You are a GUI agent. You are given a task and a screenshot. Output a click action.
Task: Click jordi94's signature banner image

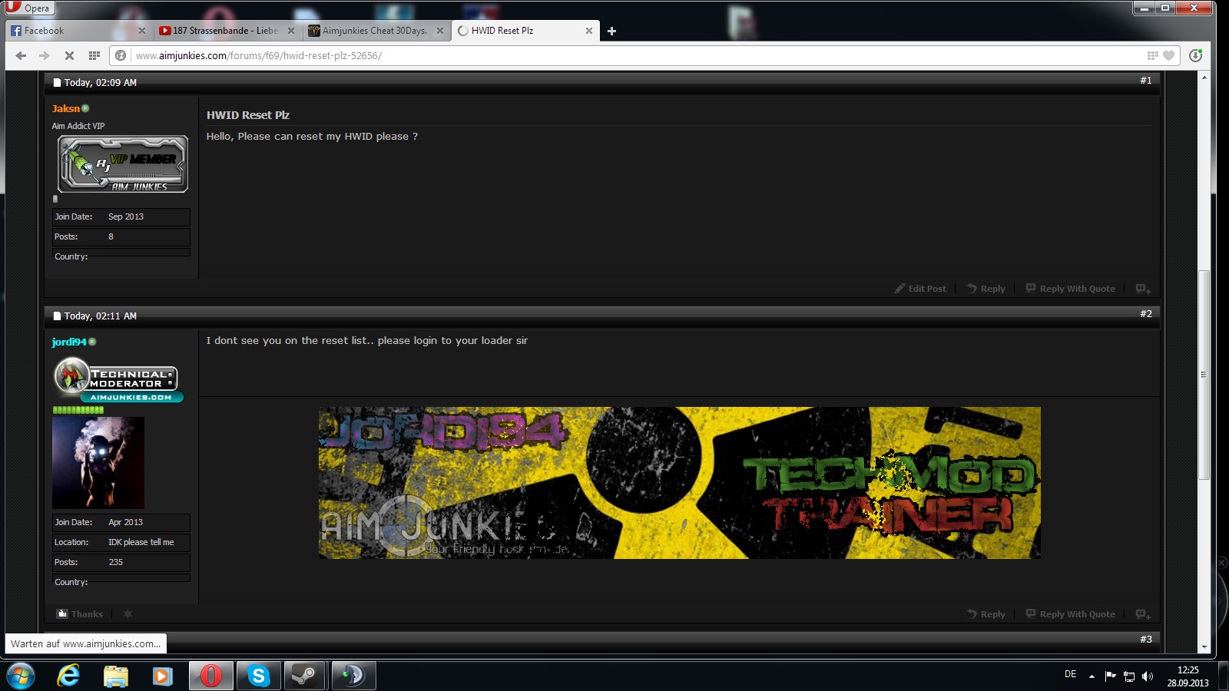click(680, 482)
